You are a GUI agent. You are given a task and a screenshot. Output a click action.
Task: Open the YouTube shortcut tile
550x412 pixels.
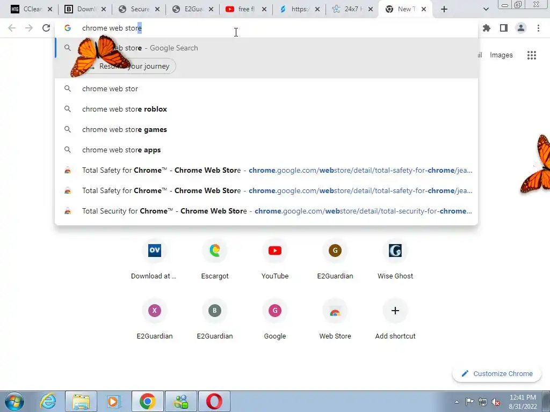pyautogui.click(x=275, y=260)
